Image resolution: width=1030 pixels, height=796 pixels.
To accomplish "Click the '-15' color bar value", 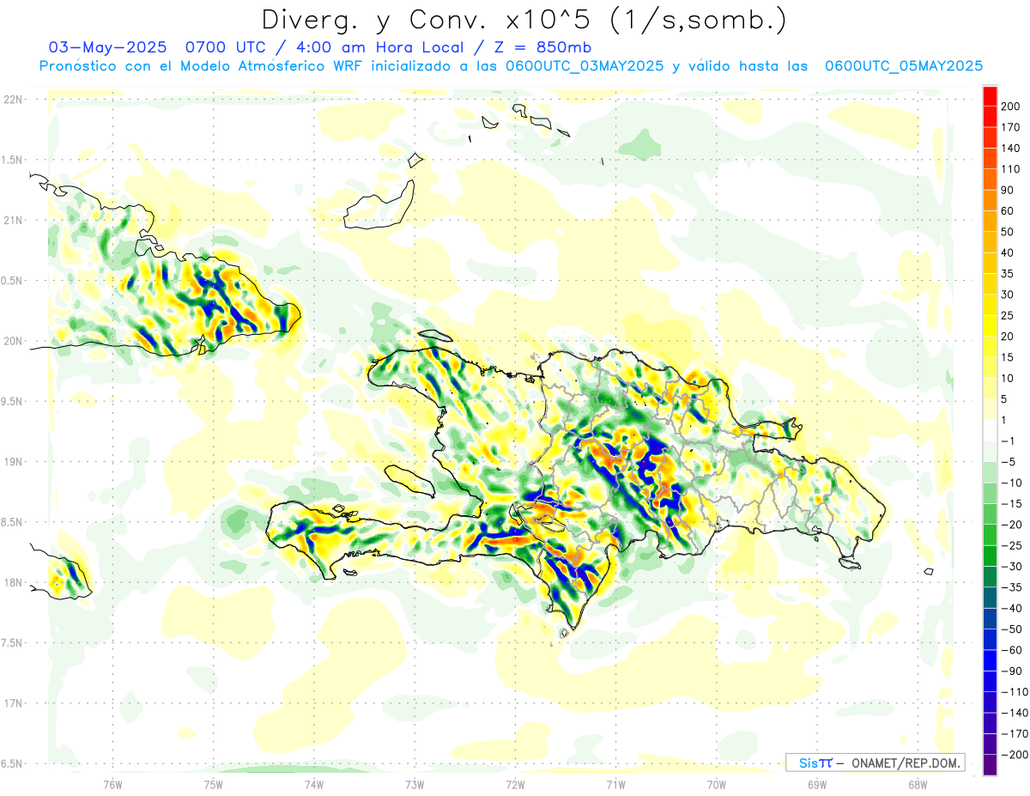I will [x=1014, y=504].
